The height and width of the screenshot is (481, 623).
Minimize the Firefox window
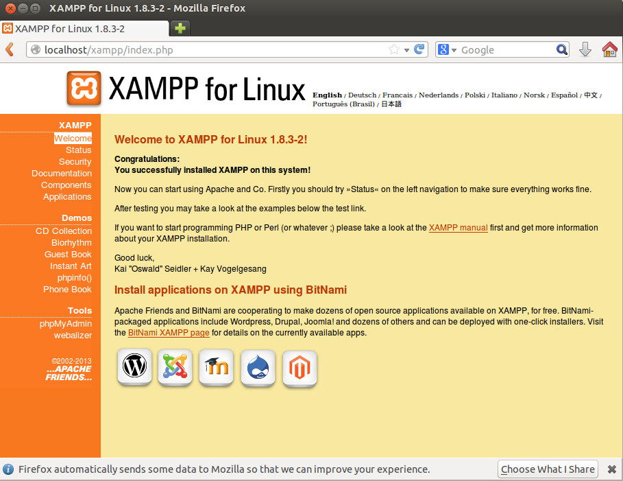pyautogui.click(x=23, y=8)
